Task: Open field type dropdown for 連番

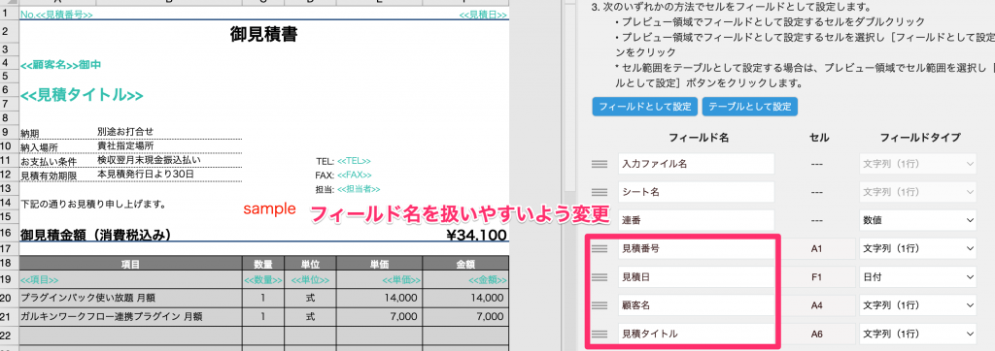Action: [x=917, y=220]
